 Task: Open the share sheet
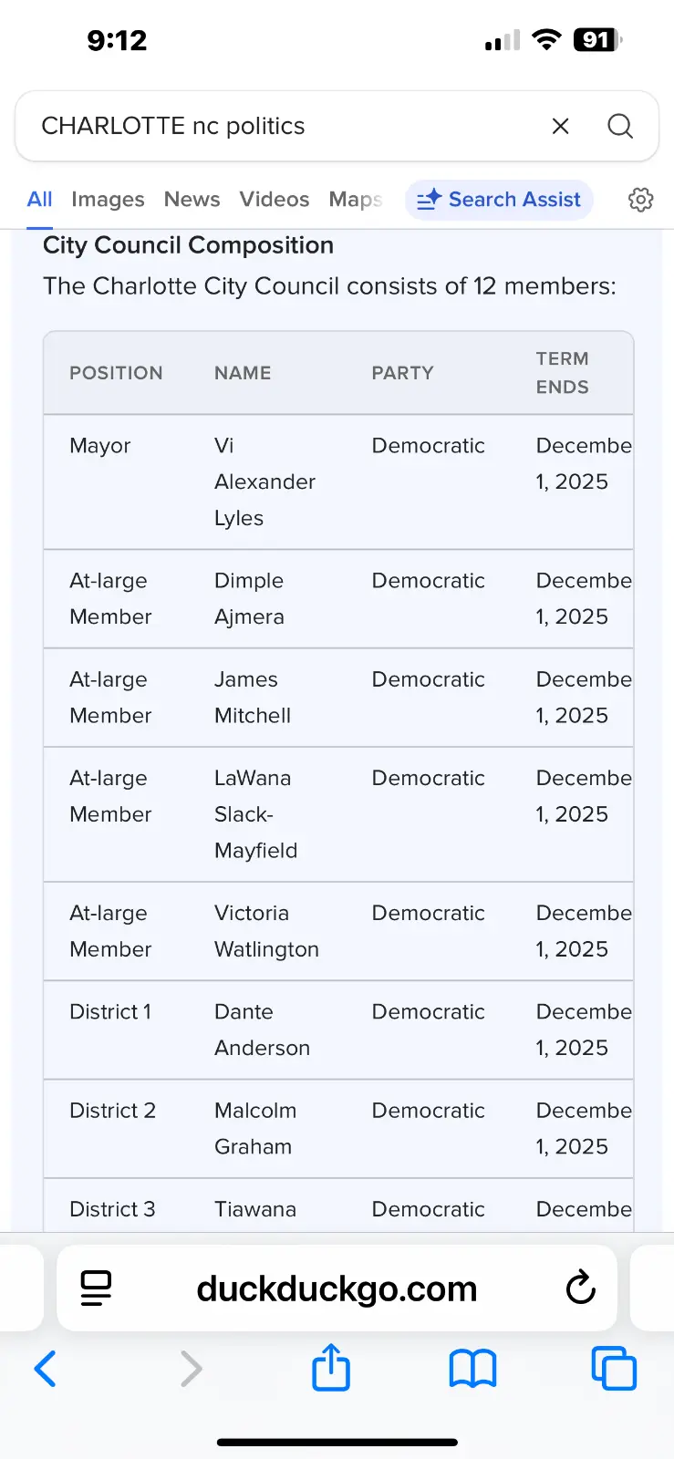[331, 1368]
